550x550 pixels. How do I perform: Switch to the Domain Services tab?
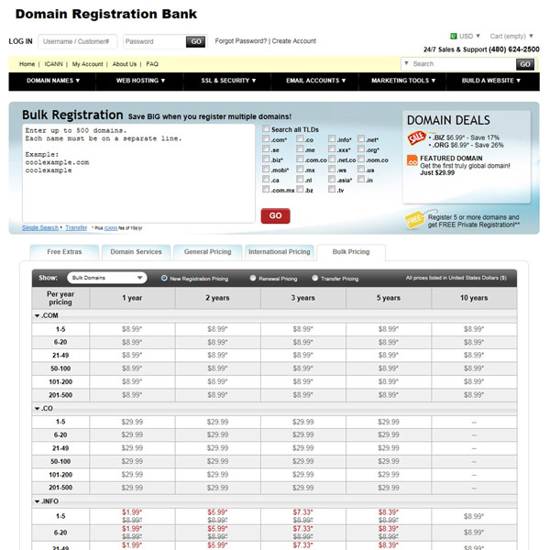pos(136,252)
